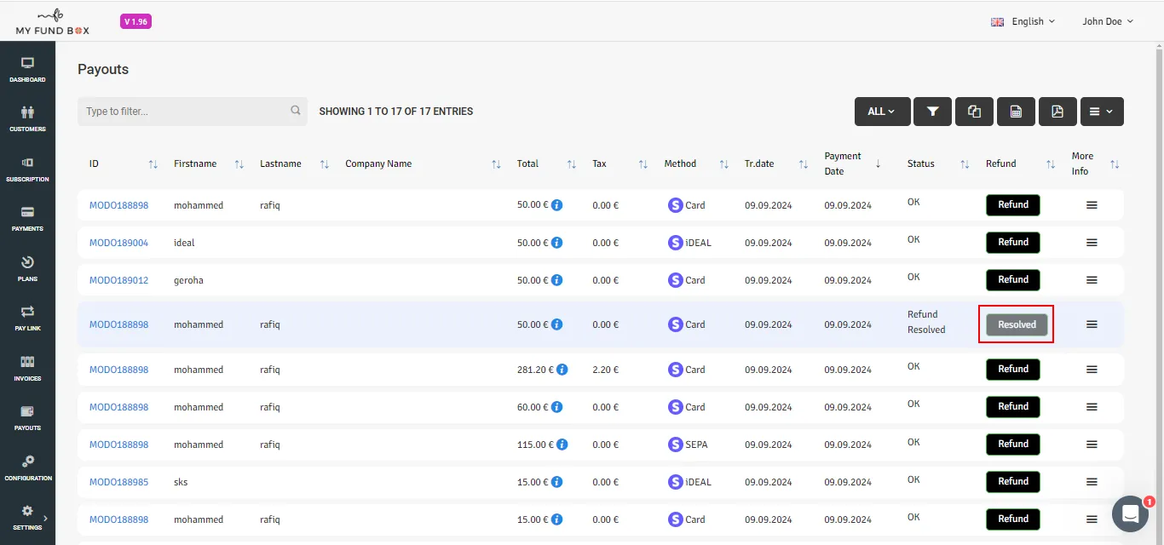Click the My Fund Box logo
Screen dimensions: 1164x545
(x=52, y=21)
